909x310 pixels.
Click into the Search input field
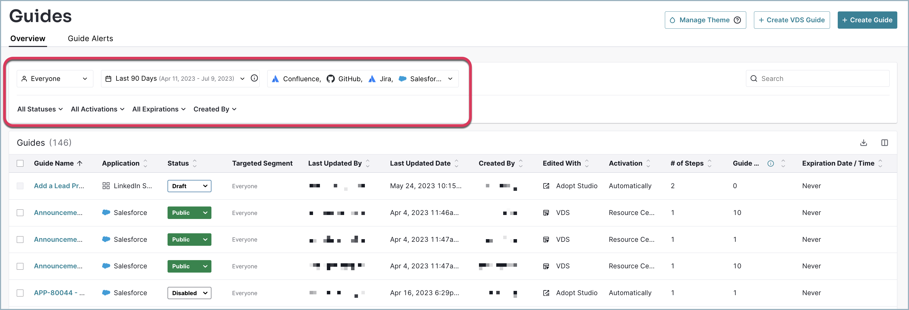click(x=818, y=79)
